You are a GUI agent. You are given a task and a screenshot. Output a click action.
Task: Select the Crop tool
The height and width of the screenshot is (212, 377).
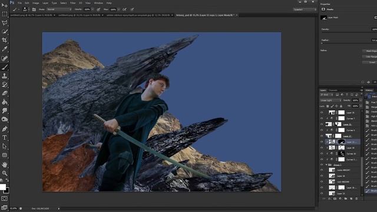(4, 40)
